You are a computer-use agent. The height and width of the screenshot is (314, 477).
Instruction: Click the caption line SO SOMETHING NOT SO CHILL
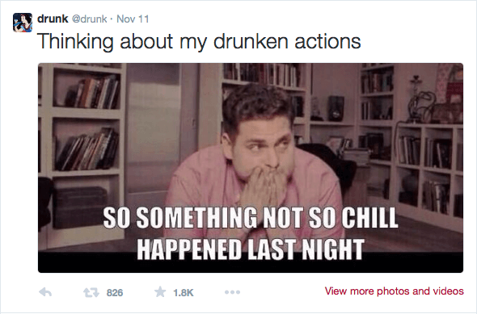(x=251, y=218)
